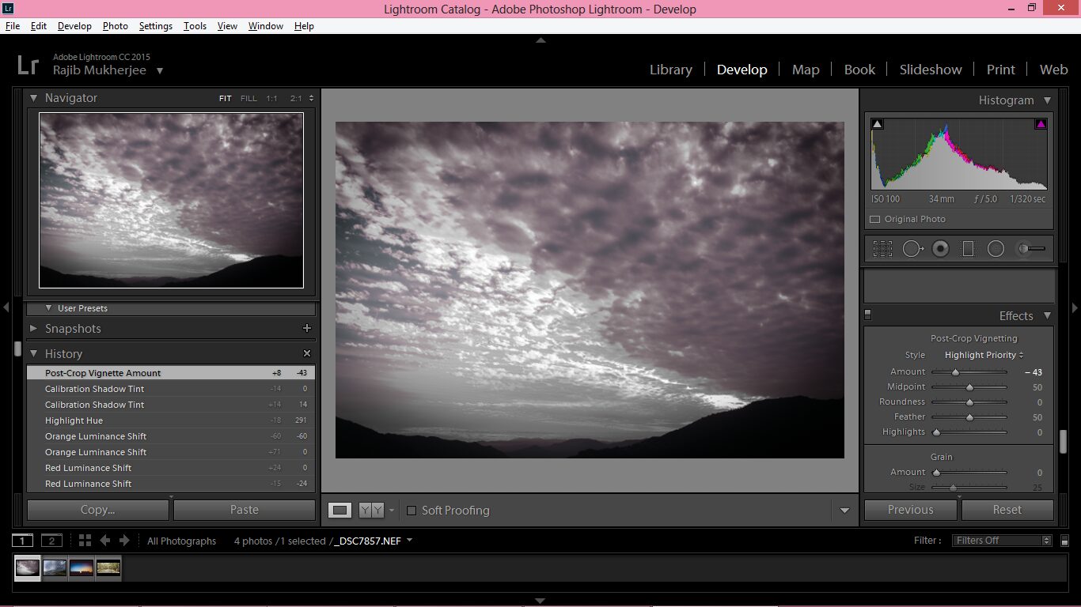Hide the right panel group arrow
The width and height of the screenshot is (1081, 607).
click(1075, 307)
